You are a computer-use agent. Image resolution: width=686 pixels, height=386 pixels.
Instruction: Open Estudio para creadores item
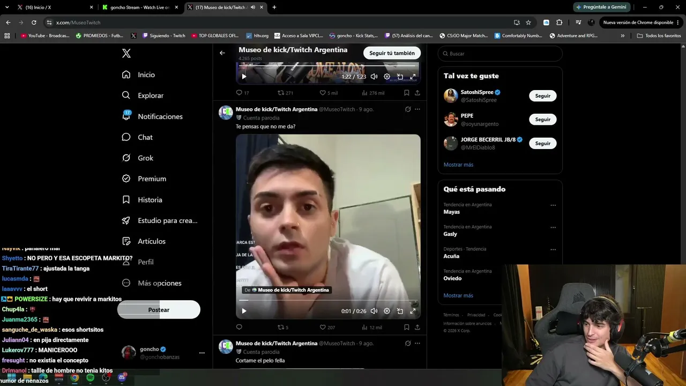pyautogui.click(x=160, y=220)
